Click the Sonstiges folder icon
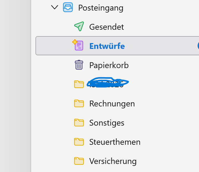The image size is (199, 172). click(x=79, y=123)
